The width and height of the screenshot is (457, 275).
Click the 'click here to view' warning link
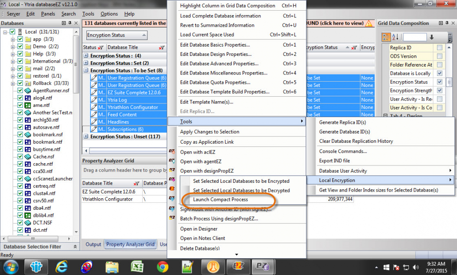[x=341, y=23]
